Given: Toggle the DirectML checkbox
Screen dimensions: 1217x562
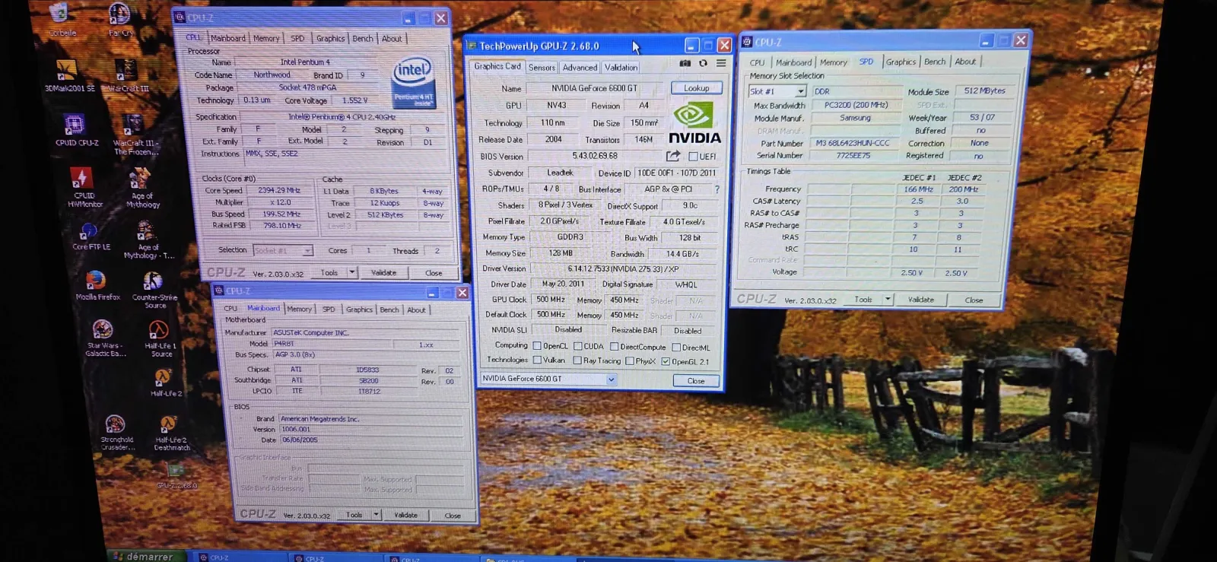Looking at the screenshot, I should (675, 348).
